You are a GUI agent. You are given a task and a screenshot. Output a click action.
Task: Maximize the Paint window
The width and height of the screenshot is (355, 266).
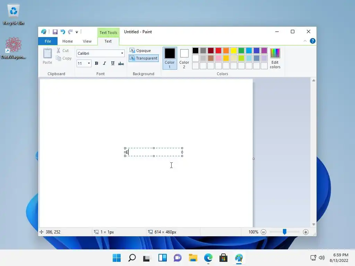pos(293,32)
